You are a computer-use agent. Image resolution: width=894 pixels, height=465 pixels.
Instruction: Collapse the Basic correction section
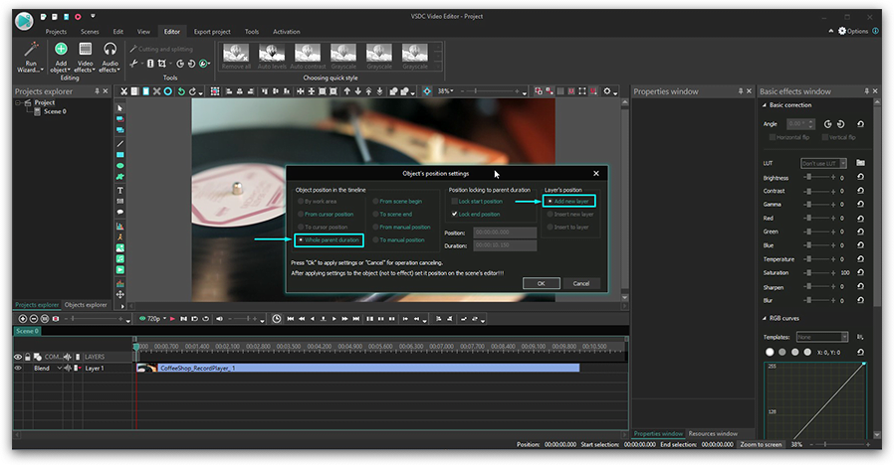[764, 104]
